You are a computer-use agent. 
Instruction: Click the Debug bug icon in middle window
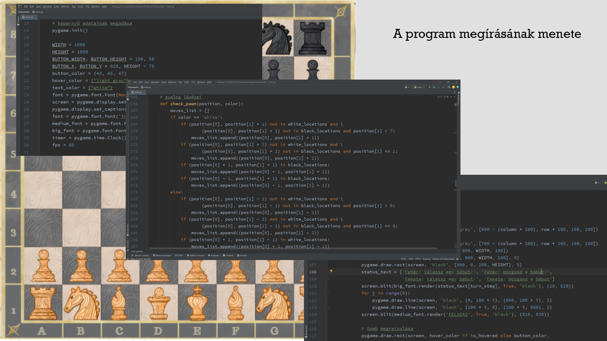(x=434, y=87)
